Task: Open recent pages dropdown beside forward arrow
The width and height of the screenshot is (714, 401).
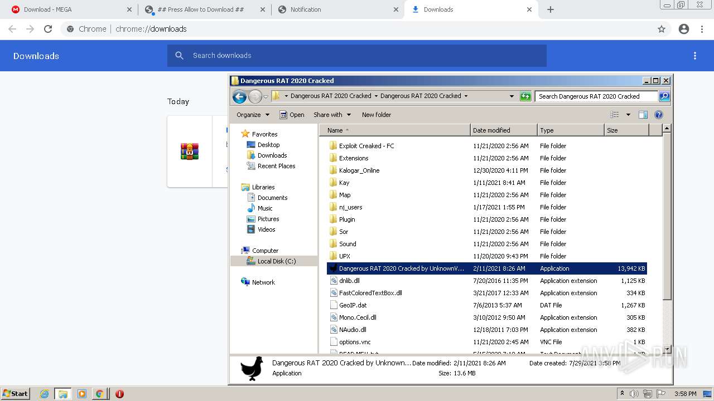Action: click(x=266, y=96)
